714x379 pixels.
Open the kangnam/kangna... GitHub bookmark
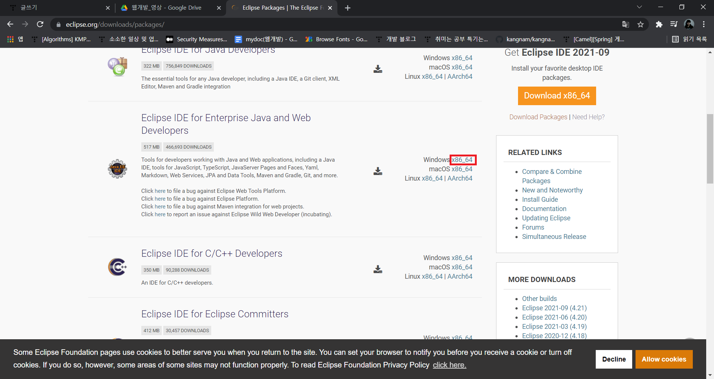click(x=526, y=39)
